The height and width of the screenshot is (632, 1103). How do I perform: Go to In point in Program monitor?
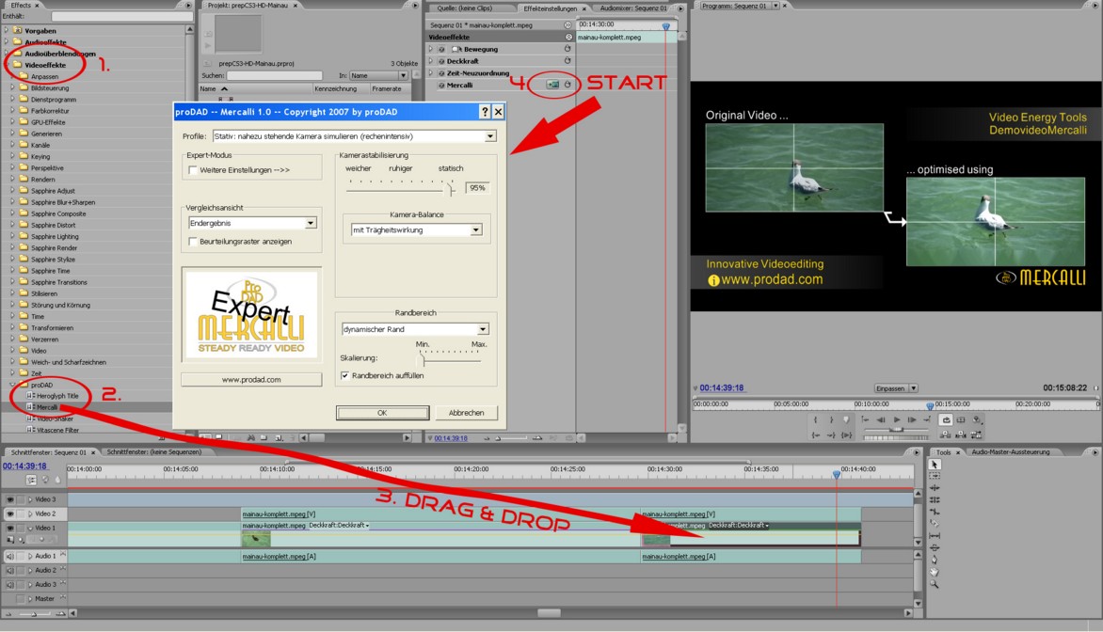click(815, 435)
